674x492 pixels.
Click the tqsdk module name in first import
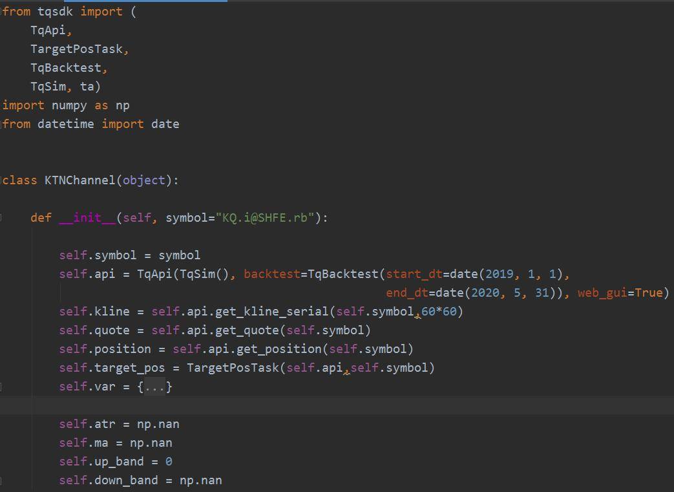click(x=55, y=12)
